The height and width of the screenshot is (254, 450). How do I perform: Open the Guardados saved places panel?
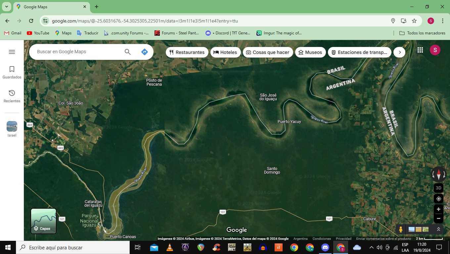click(12, 72)
